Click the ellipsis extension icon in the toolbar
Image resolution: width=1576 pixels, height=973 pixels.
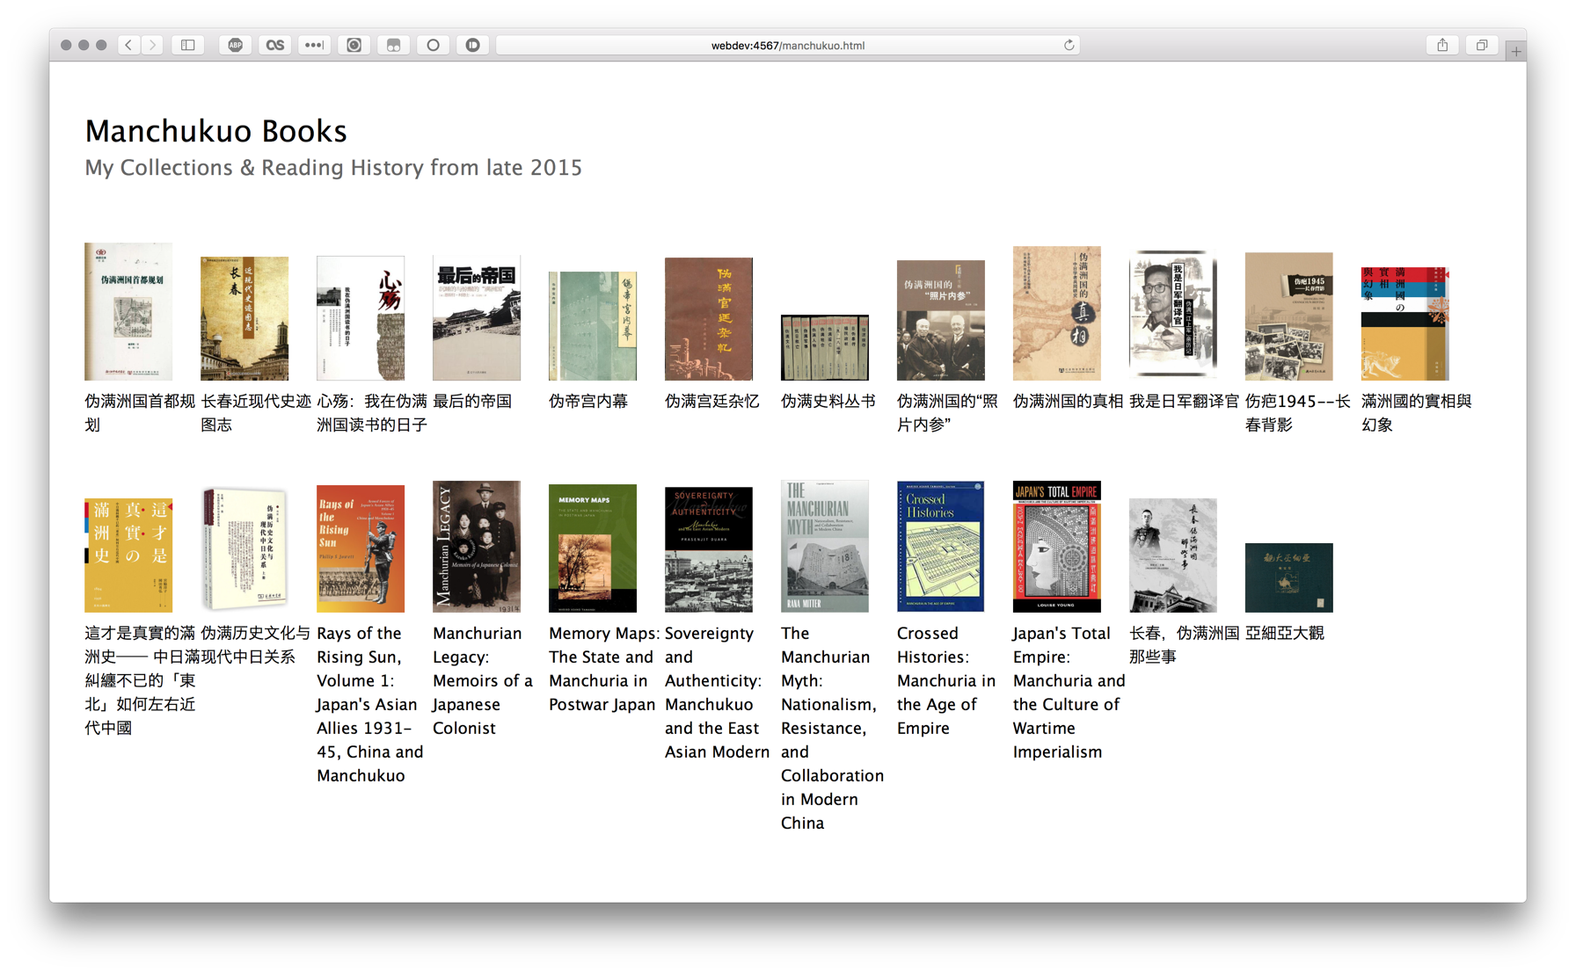[314, 45]
